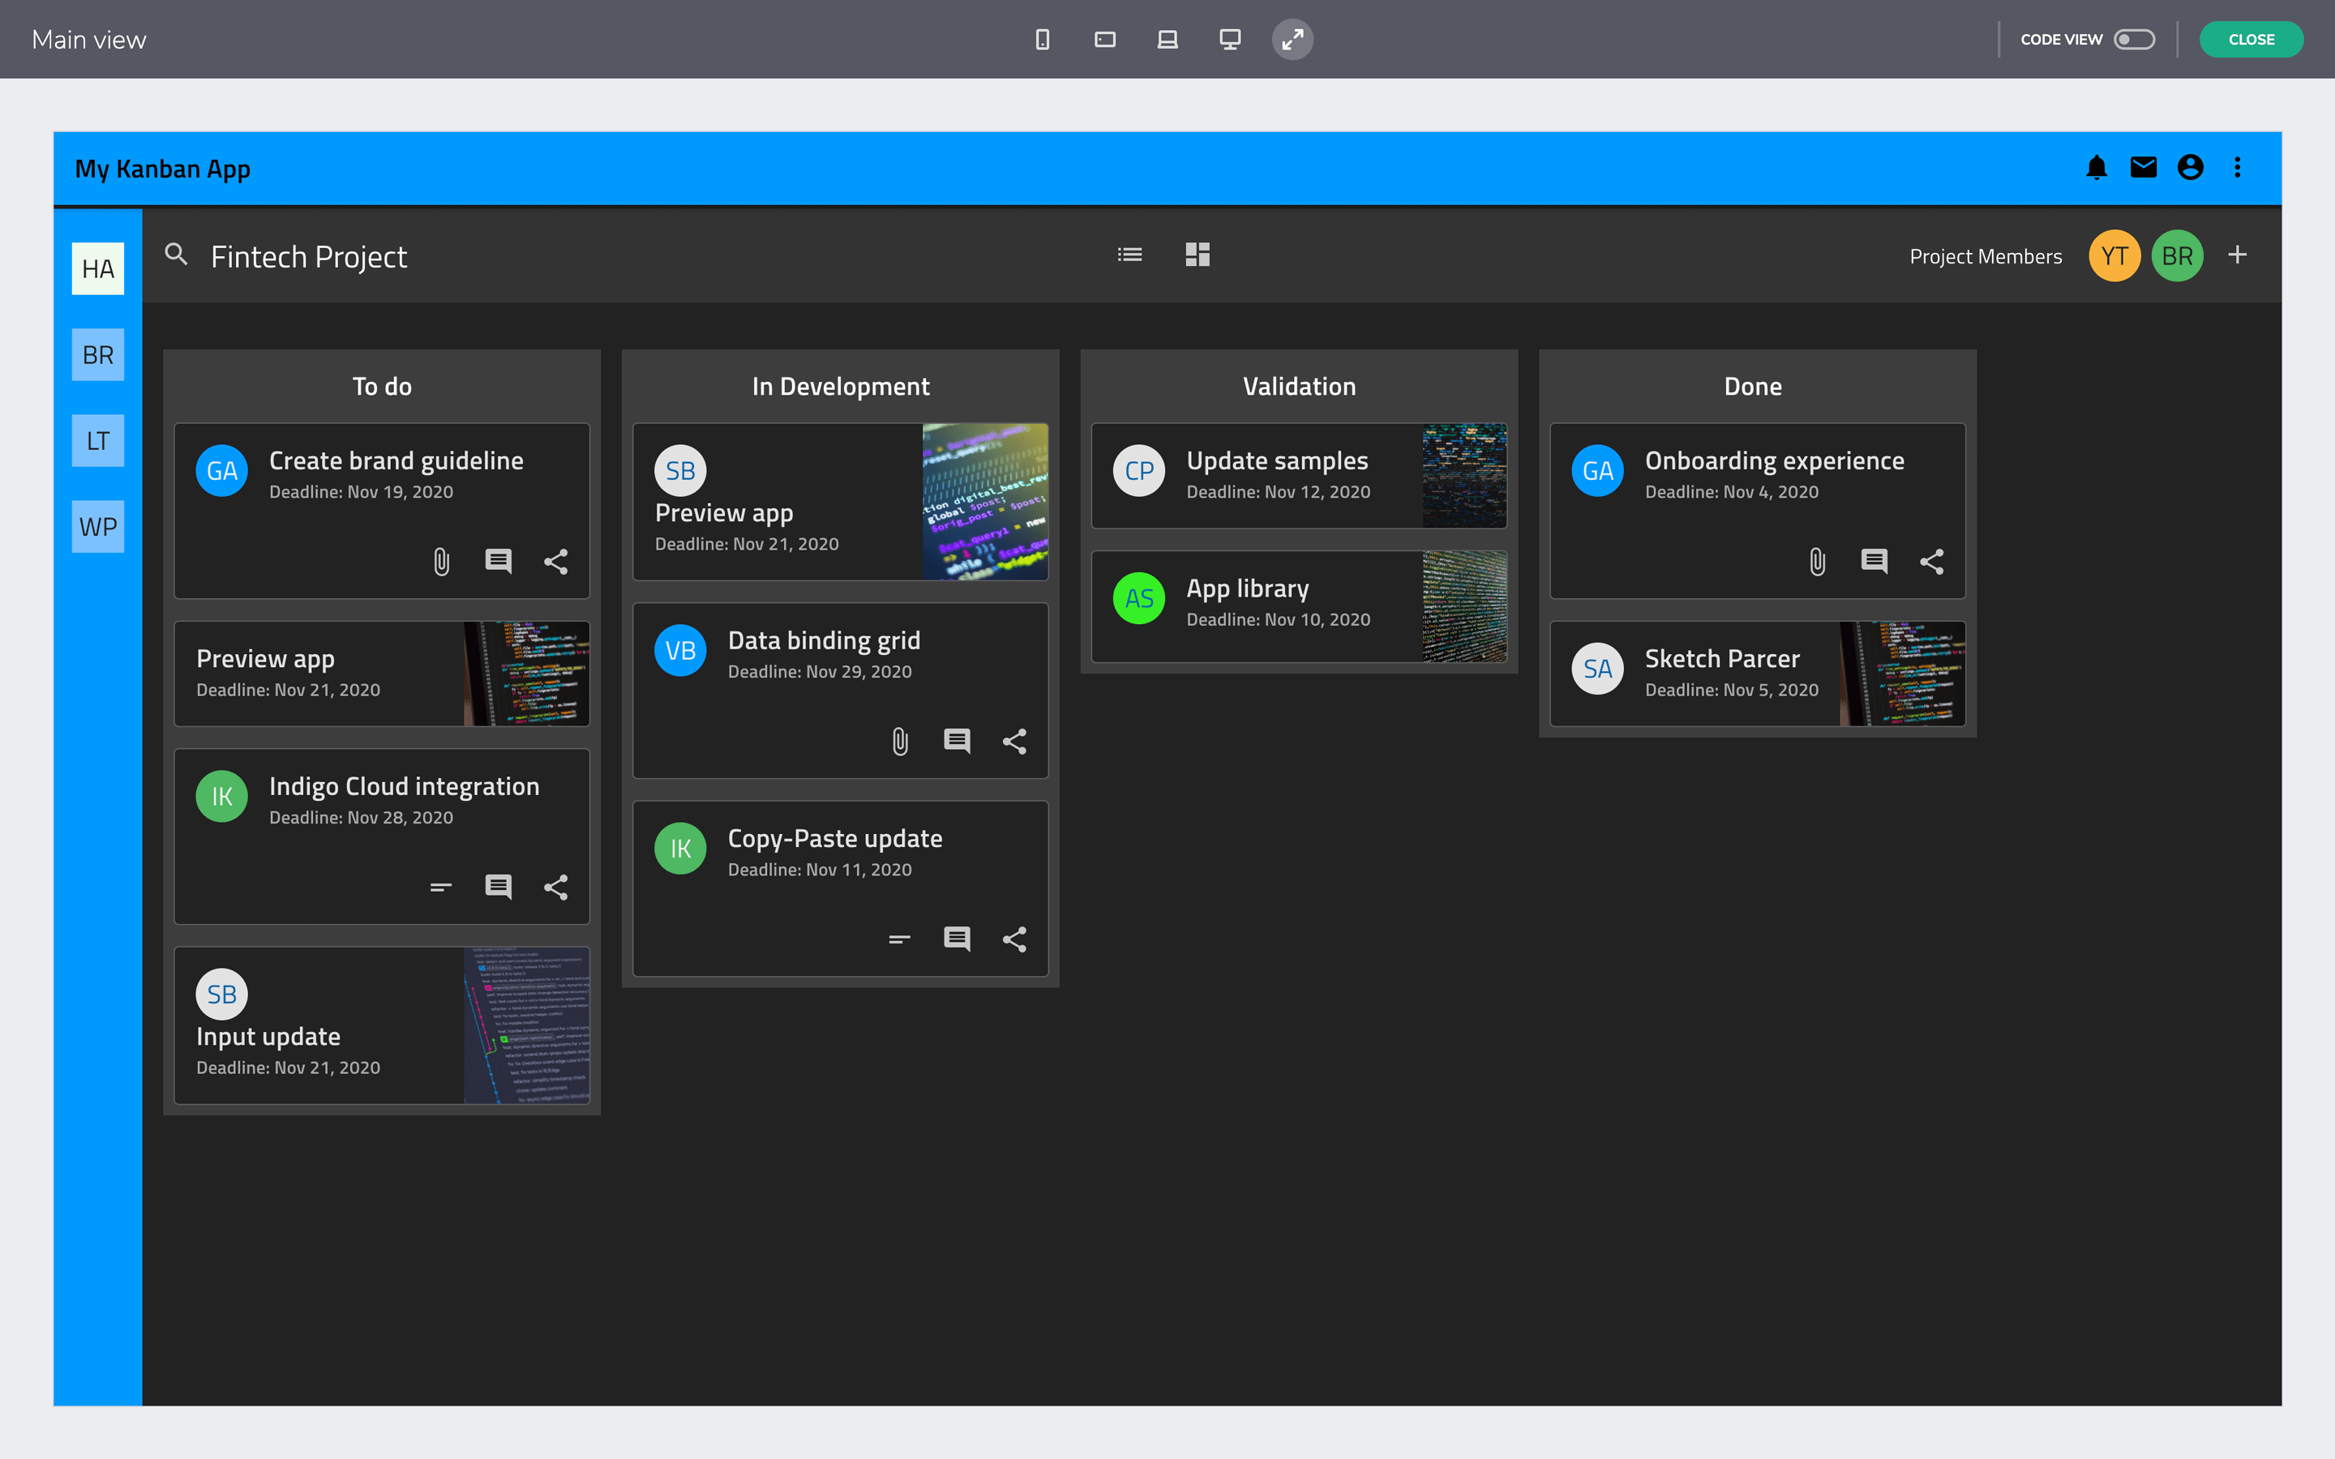Select the mobile phone preview icon

pyautogui.click(x=1043, y=39)
